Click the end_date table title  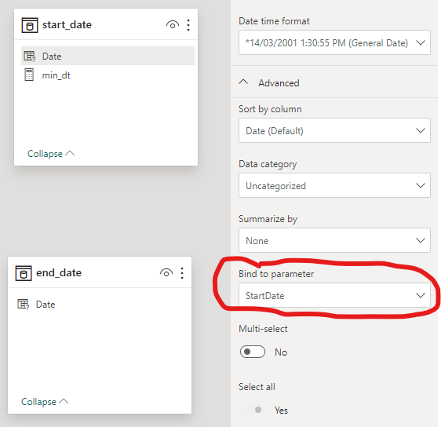59,273
